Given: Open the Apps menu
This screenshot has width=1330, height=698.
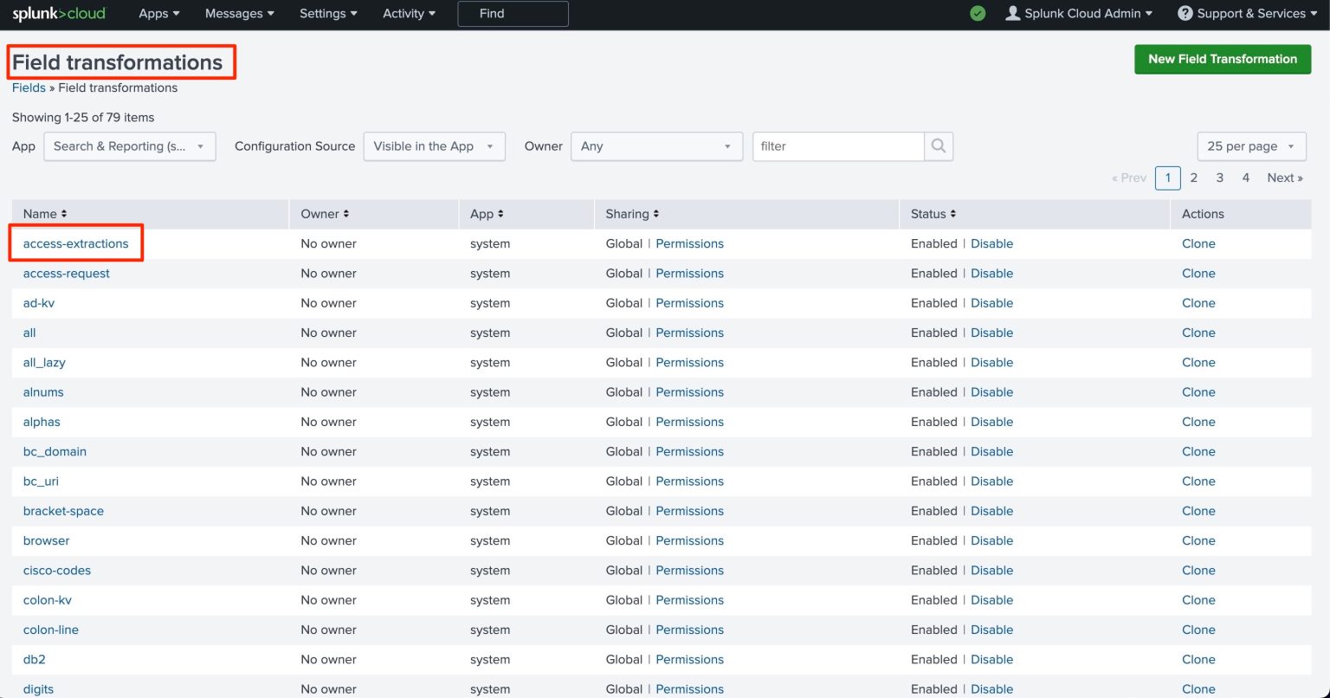Looking at the screenshot, I should (x=159, y=14).
